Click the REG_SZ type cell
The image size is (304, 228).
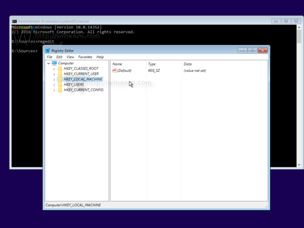click(154, 70)
